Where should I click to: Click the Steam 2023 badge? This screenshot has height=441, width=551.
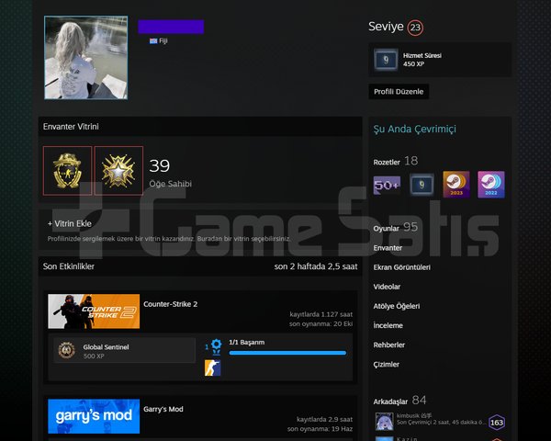[456, 185]
